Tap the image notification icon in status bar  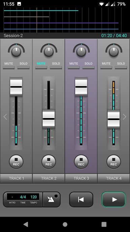(19, 4)
